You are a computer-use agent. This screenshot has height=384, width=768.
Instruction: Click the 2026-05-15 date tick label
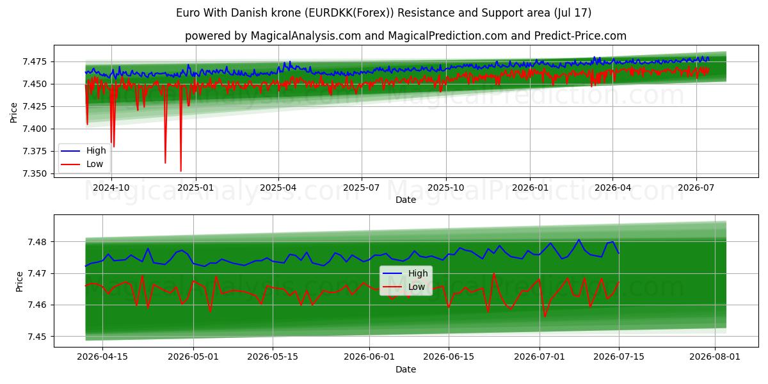tap(273, 357)
